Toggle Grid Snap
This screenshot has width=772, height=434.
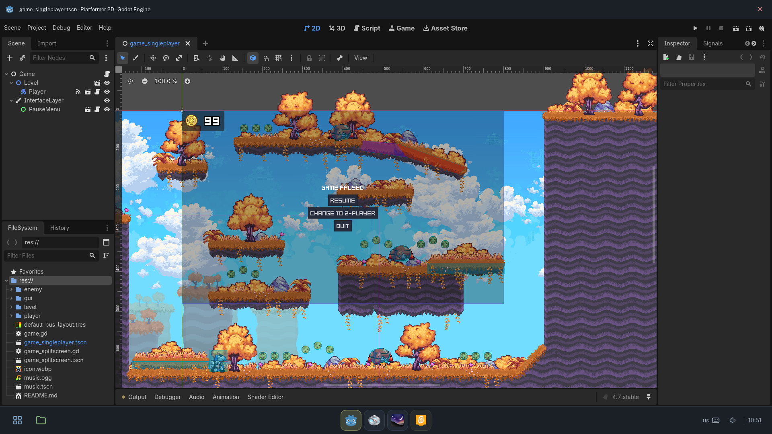point(279,58)
